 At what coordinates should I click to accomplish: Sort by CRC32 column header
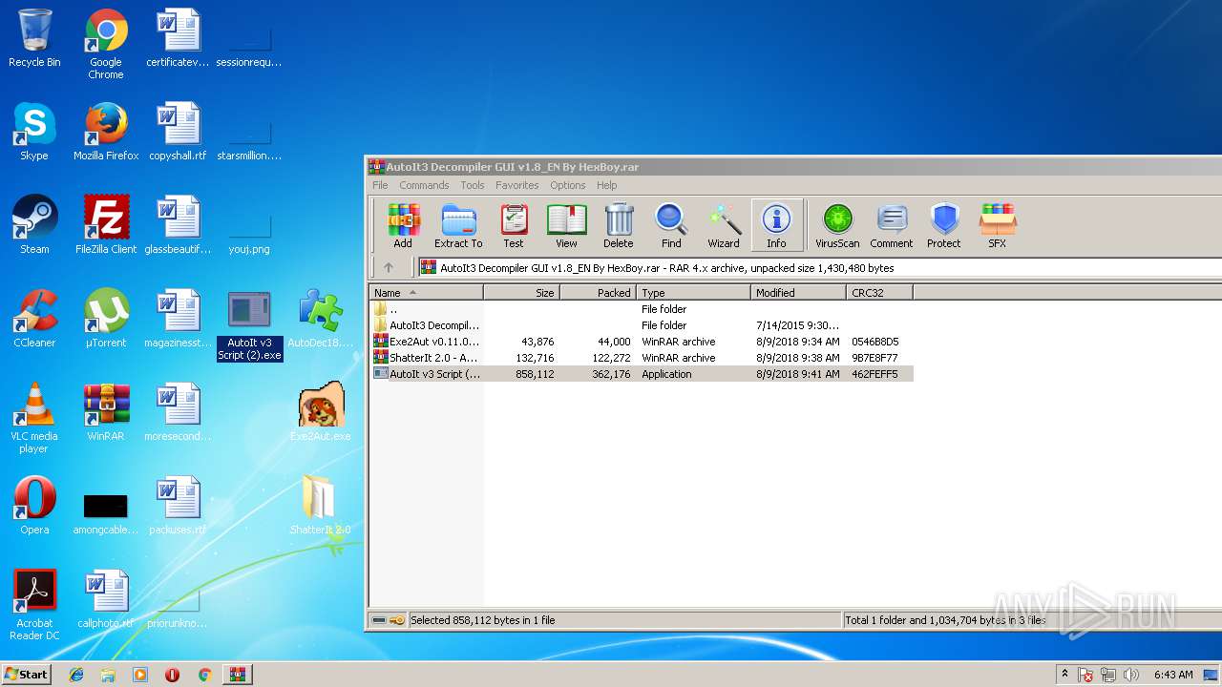pos(879,293)
